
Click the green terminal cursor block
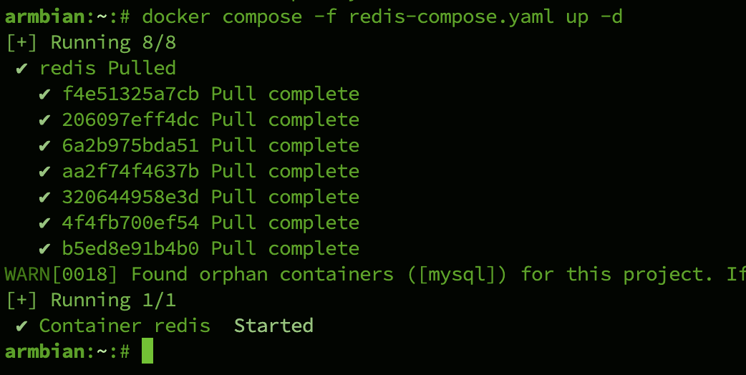[147, 351]
